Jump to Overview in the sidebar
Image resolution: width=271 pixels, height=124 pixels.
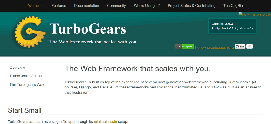[x=17, y=67]
